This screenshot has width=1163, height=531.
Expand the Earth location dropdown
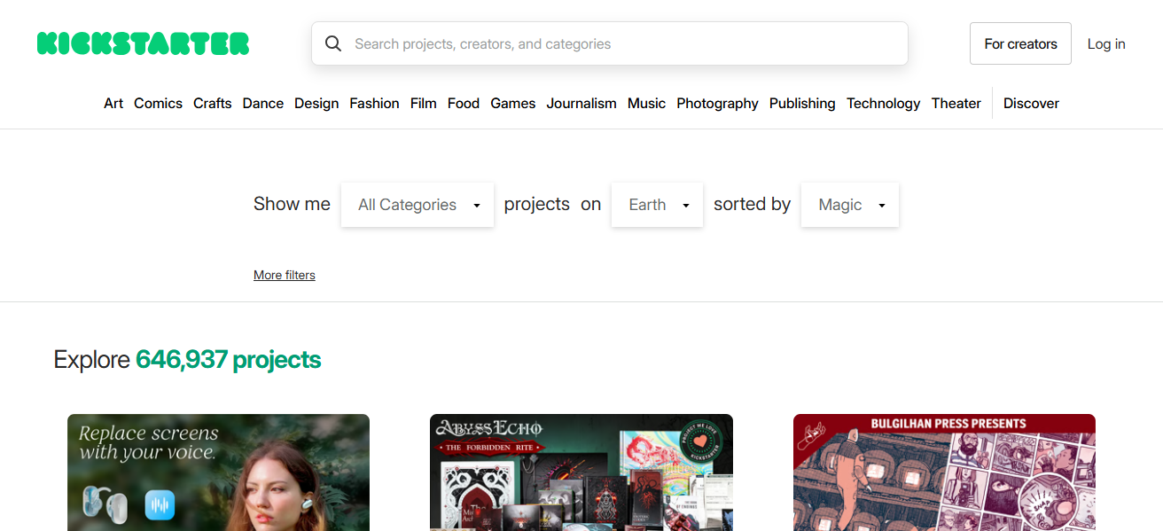click(x=657, y=205)
